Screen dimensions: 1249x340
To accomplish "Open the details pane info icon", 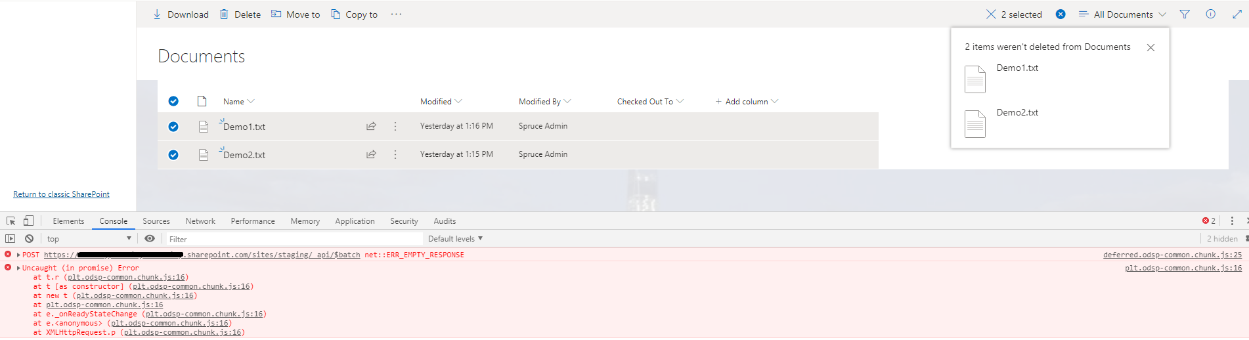I will (1210, 14).
